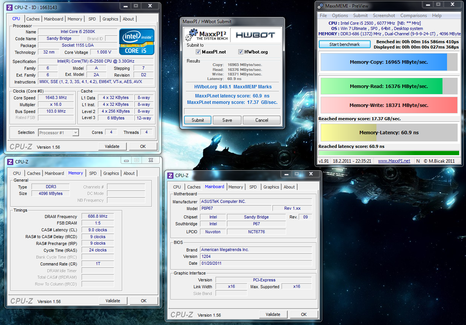
Task: Open About tab in CPU-Z ID window
Action: tap(128, 19)
